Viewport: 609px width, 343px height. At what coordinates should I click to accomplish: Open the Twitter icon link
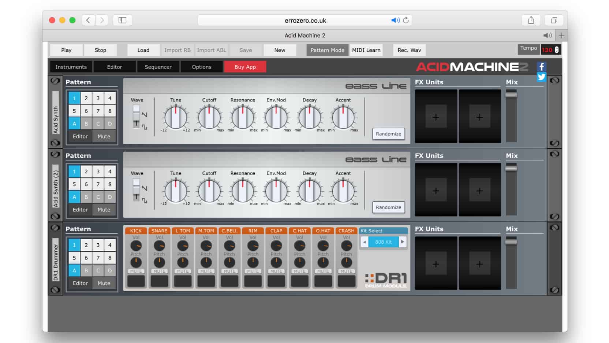click(x=542, y=77)
